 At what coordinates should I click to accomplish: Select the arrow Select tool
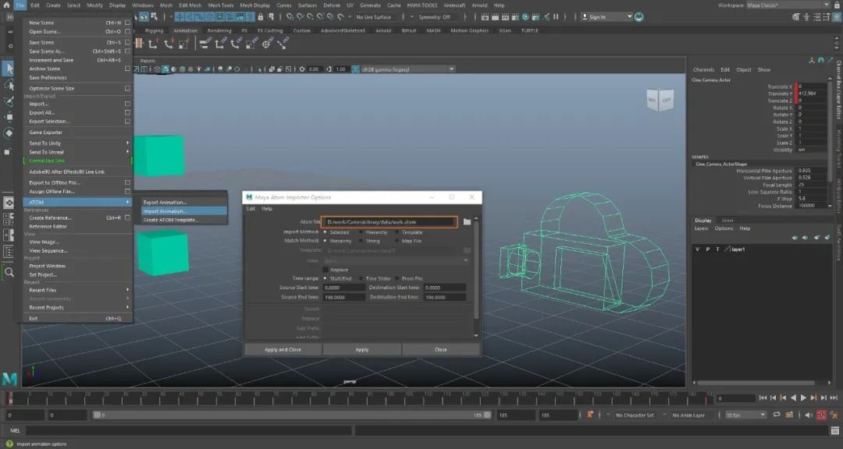point(9,69)
